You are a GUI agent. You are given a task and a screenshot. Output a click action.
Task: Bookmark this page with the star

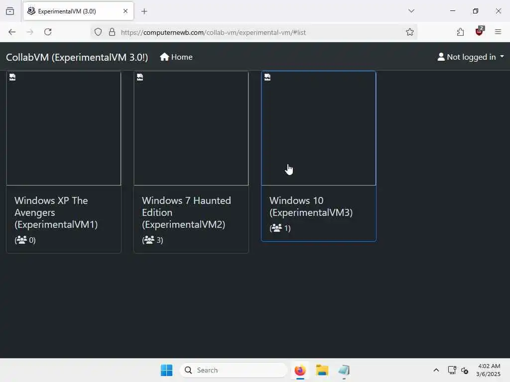click(410, 32)
